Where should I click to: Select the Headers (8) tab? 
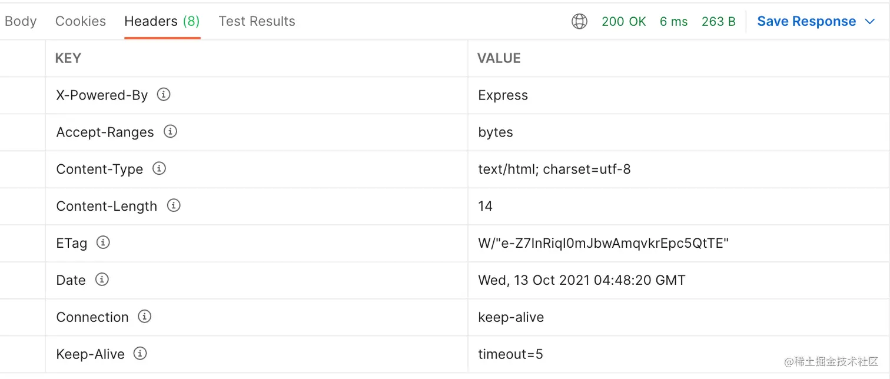[x=162, y=22]
